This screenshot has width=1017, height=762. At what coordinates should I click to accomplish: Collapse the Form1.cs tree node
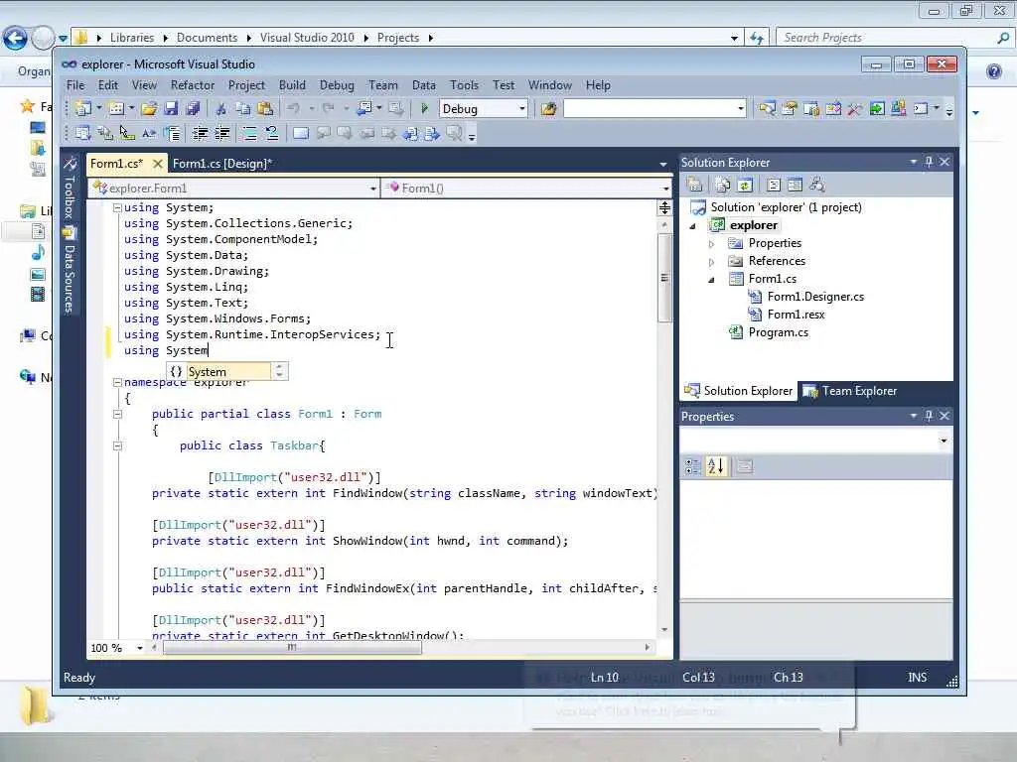click(x=711, y=280)
